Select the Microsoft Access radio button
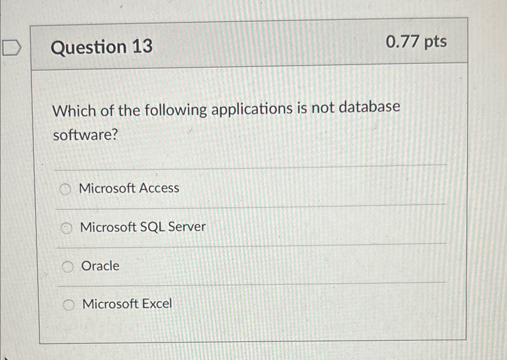 (66, 189)
